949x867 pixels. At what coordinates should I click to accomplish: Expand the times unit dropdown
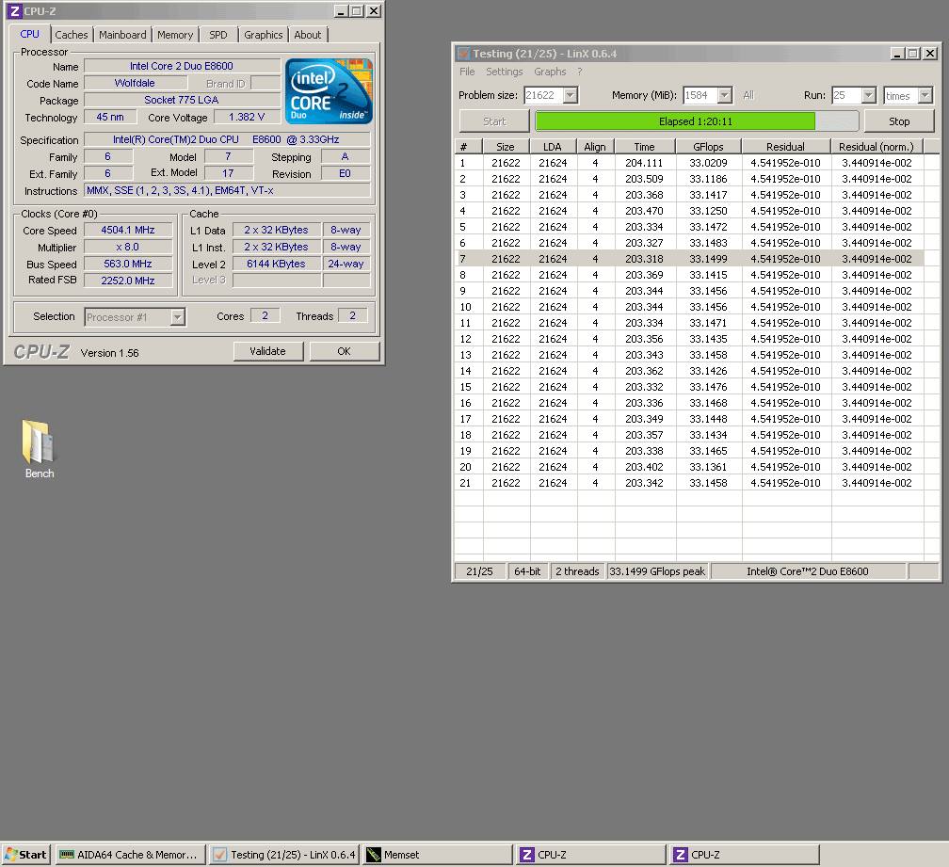(x=925, y=95)
